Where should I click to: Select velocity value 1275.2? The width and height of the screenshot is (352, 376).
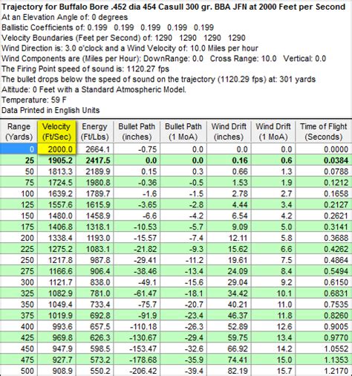point(56,249)
